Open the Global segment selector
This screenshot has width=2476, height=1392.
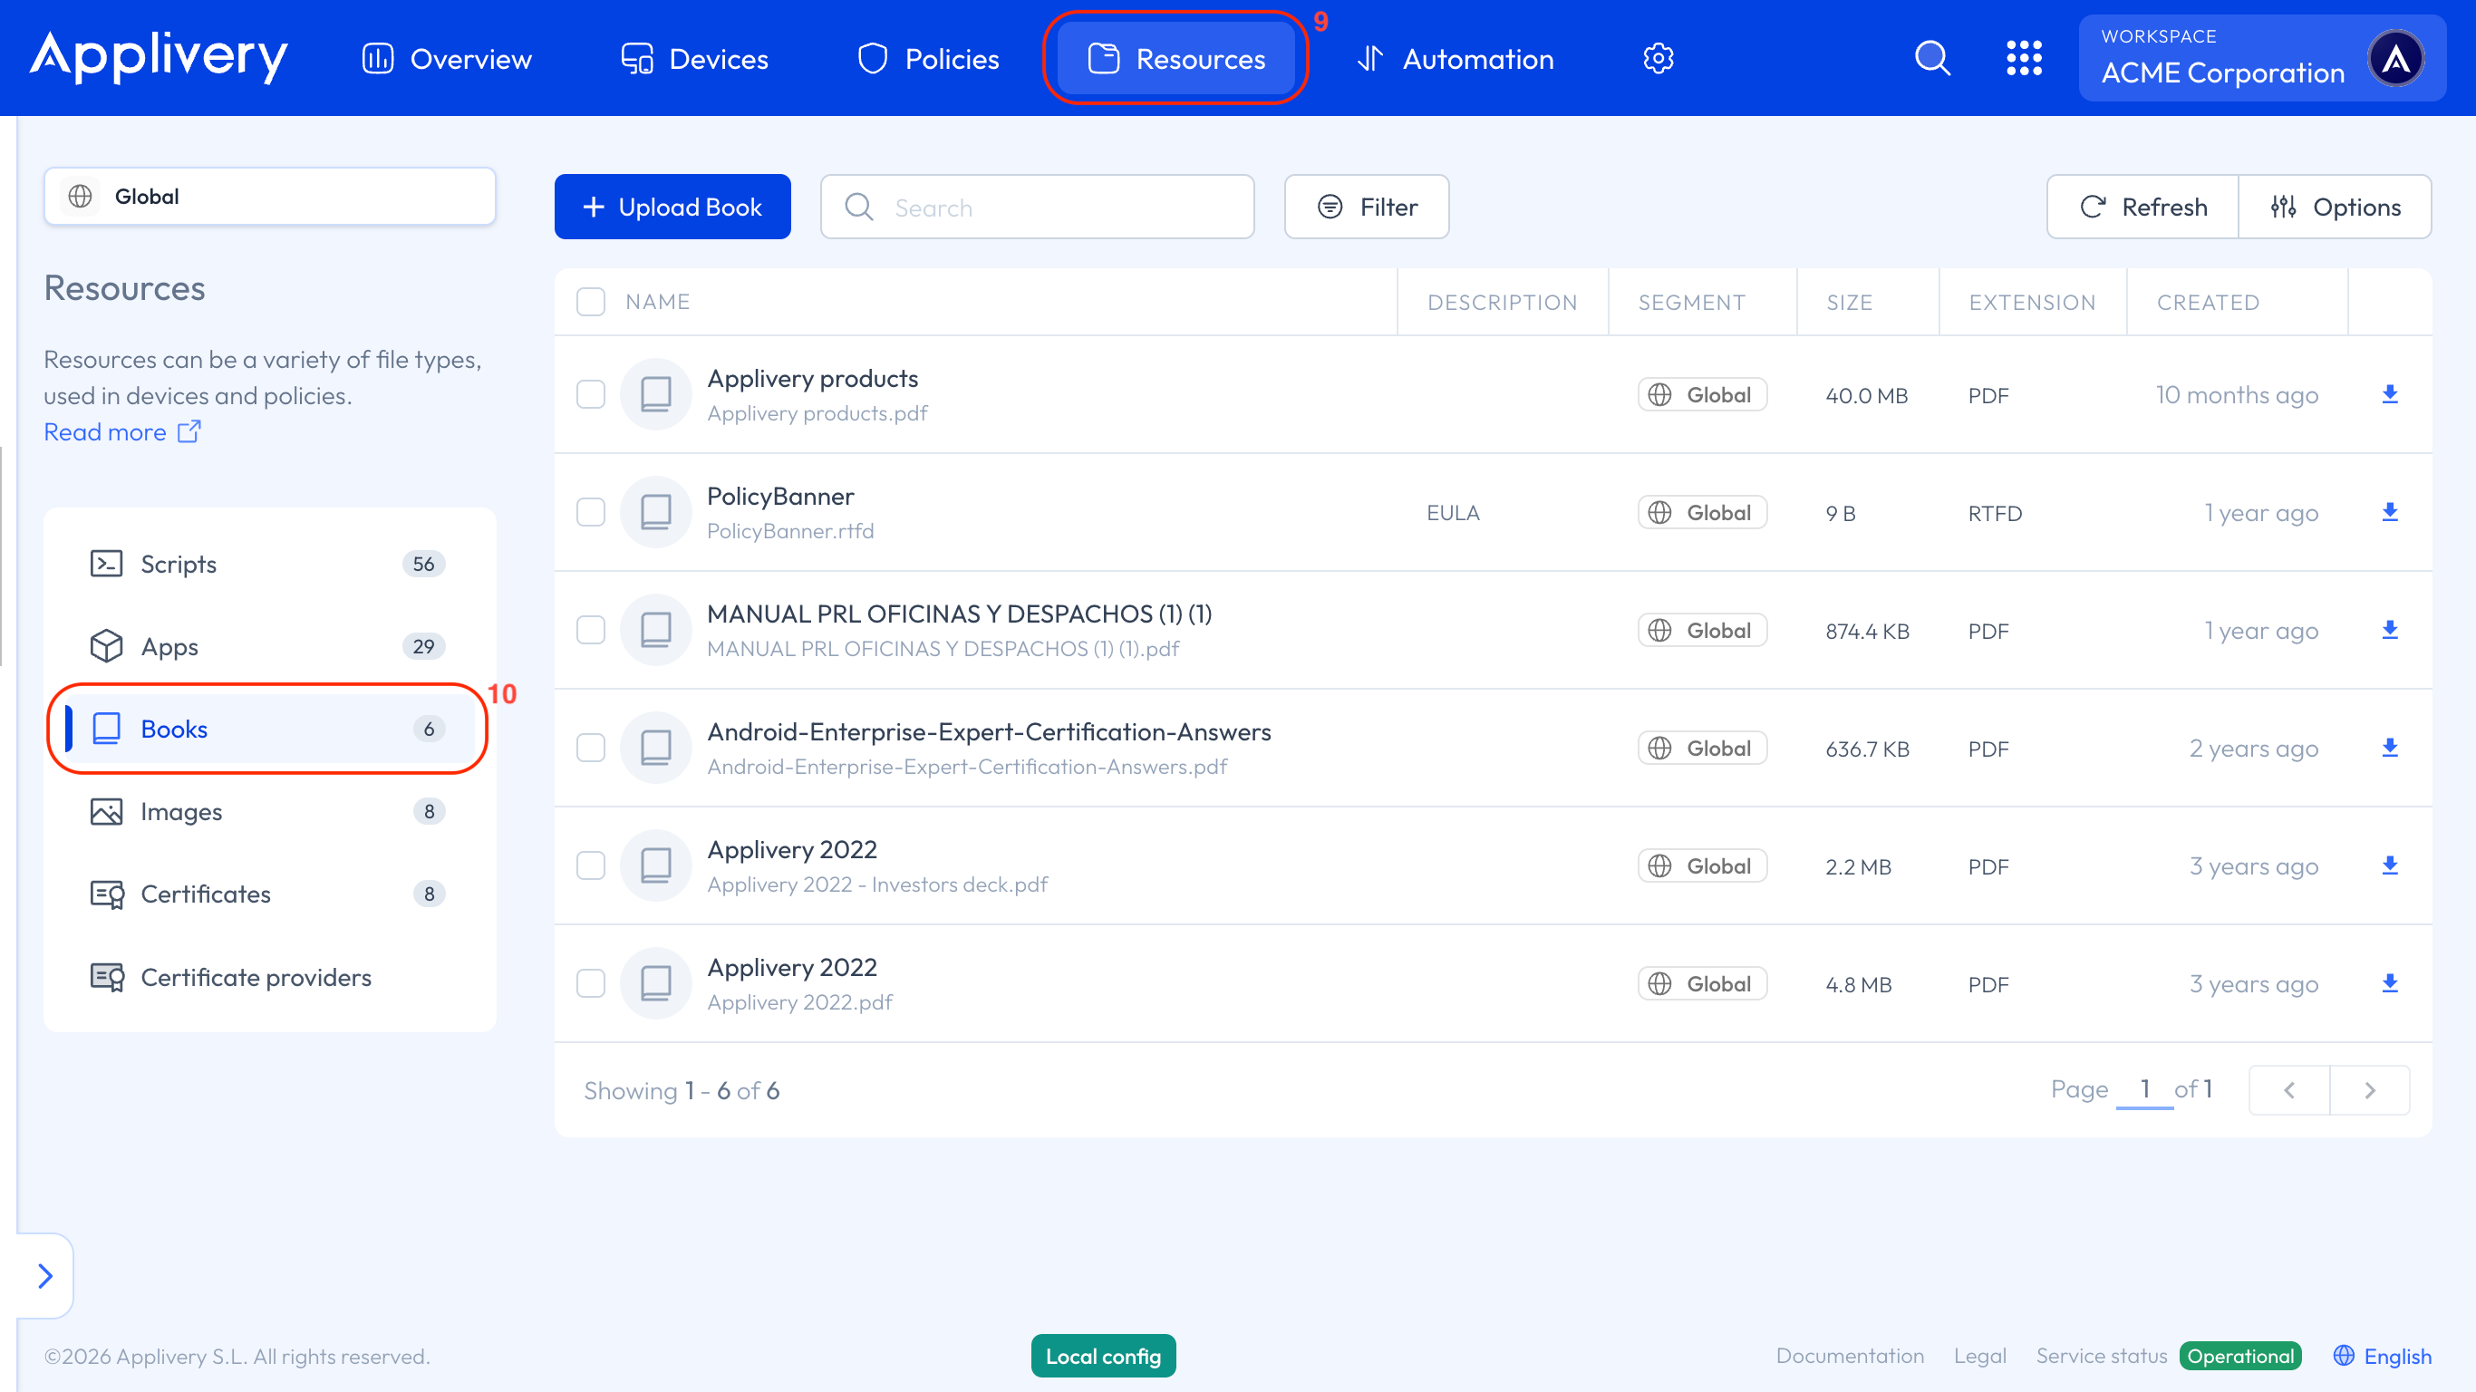(x=269, y=196)
